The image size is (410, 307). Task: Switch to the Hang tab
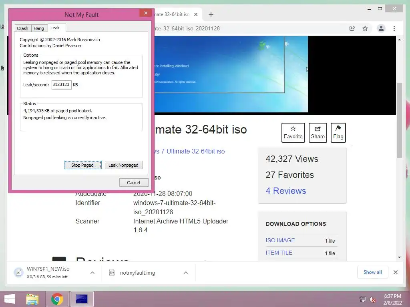(x=39, y=28)
